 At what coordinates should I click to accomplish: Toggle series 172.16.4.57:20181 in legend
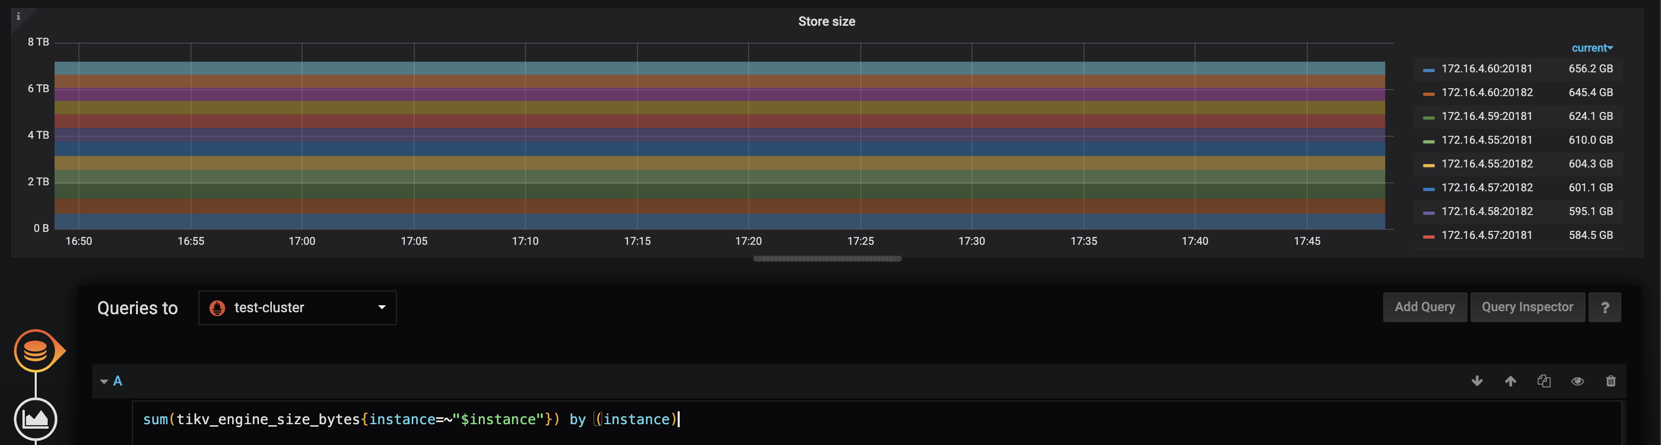tap(1486, 235)
